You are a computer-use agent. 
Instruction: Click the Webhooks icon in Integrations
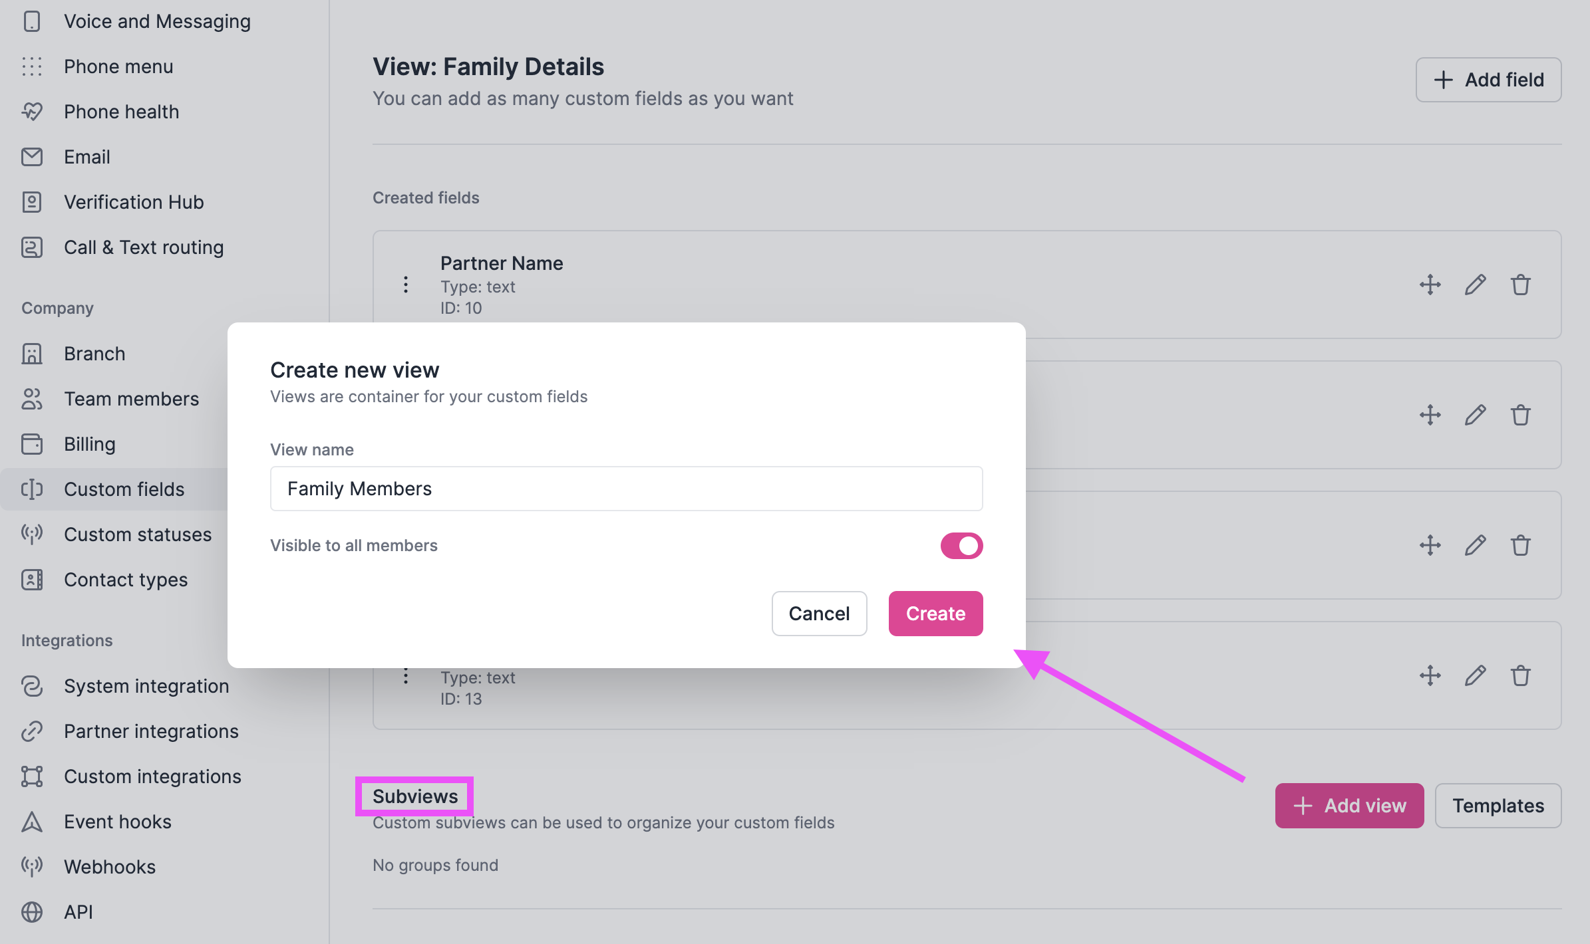pos(31,866)
